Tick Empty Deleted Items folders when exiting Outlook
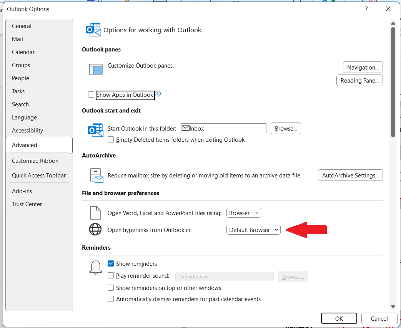The height and width of the screenshot is (328, 401). pyautogui.click(x=111, y=139)
